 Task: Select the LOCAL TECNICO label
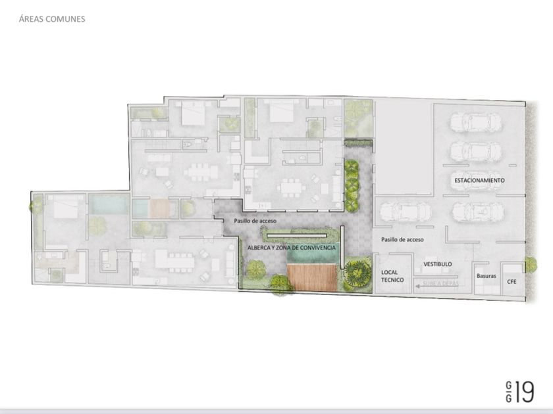click(x=392, y=276)
